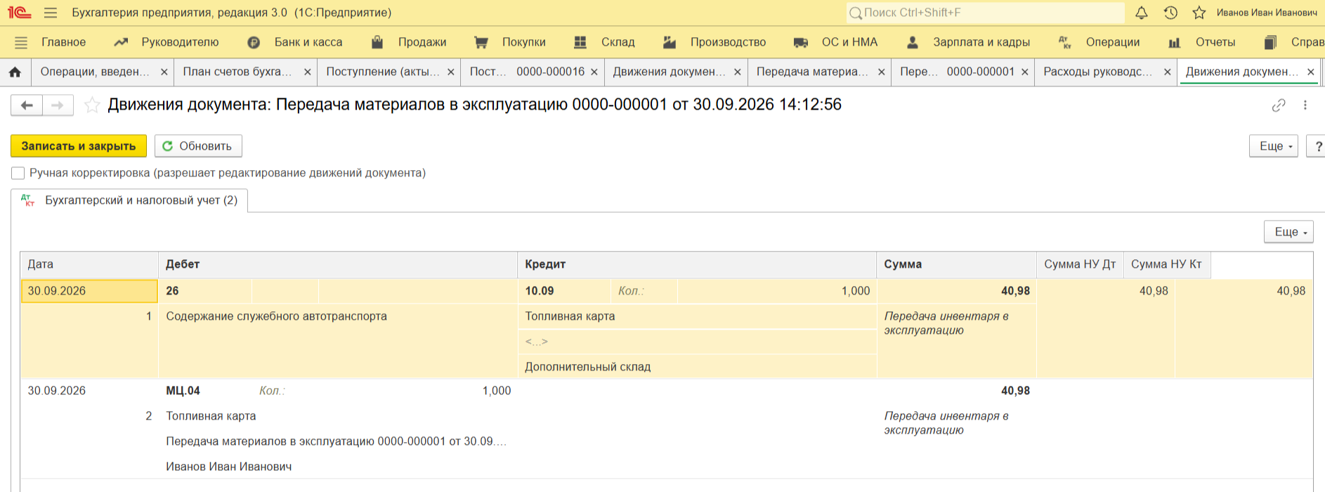Click user name Иванов Иван Иванович
This screenshot has width=1325, height=492.
click(1267, 13)
